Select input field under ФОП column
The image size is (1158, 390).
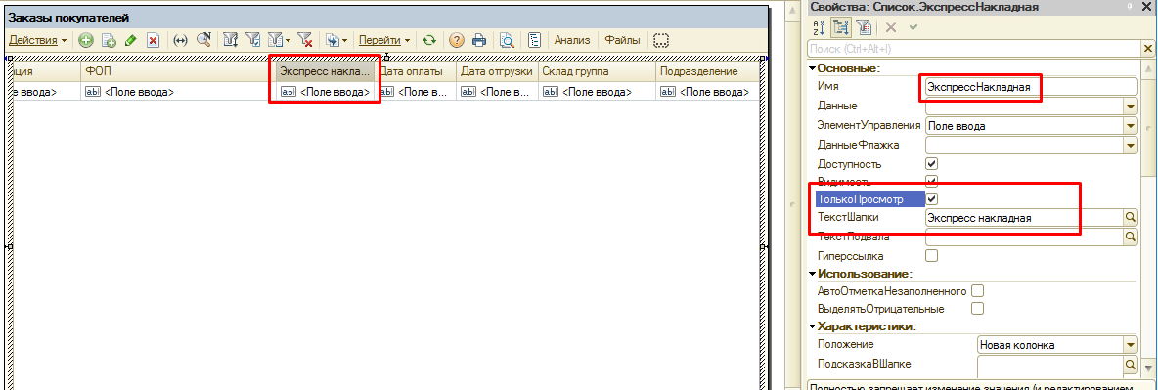click(178, 92)
